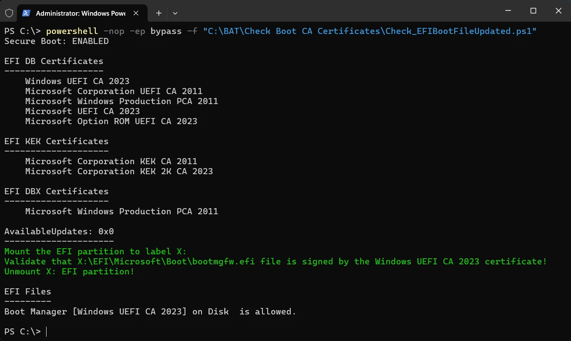
Task: Click the Windows UEFI CA 2023 DB entry
Action: pyautogui.click(x=77, y=81)
